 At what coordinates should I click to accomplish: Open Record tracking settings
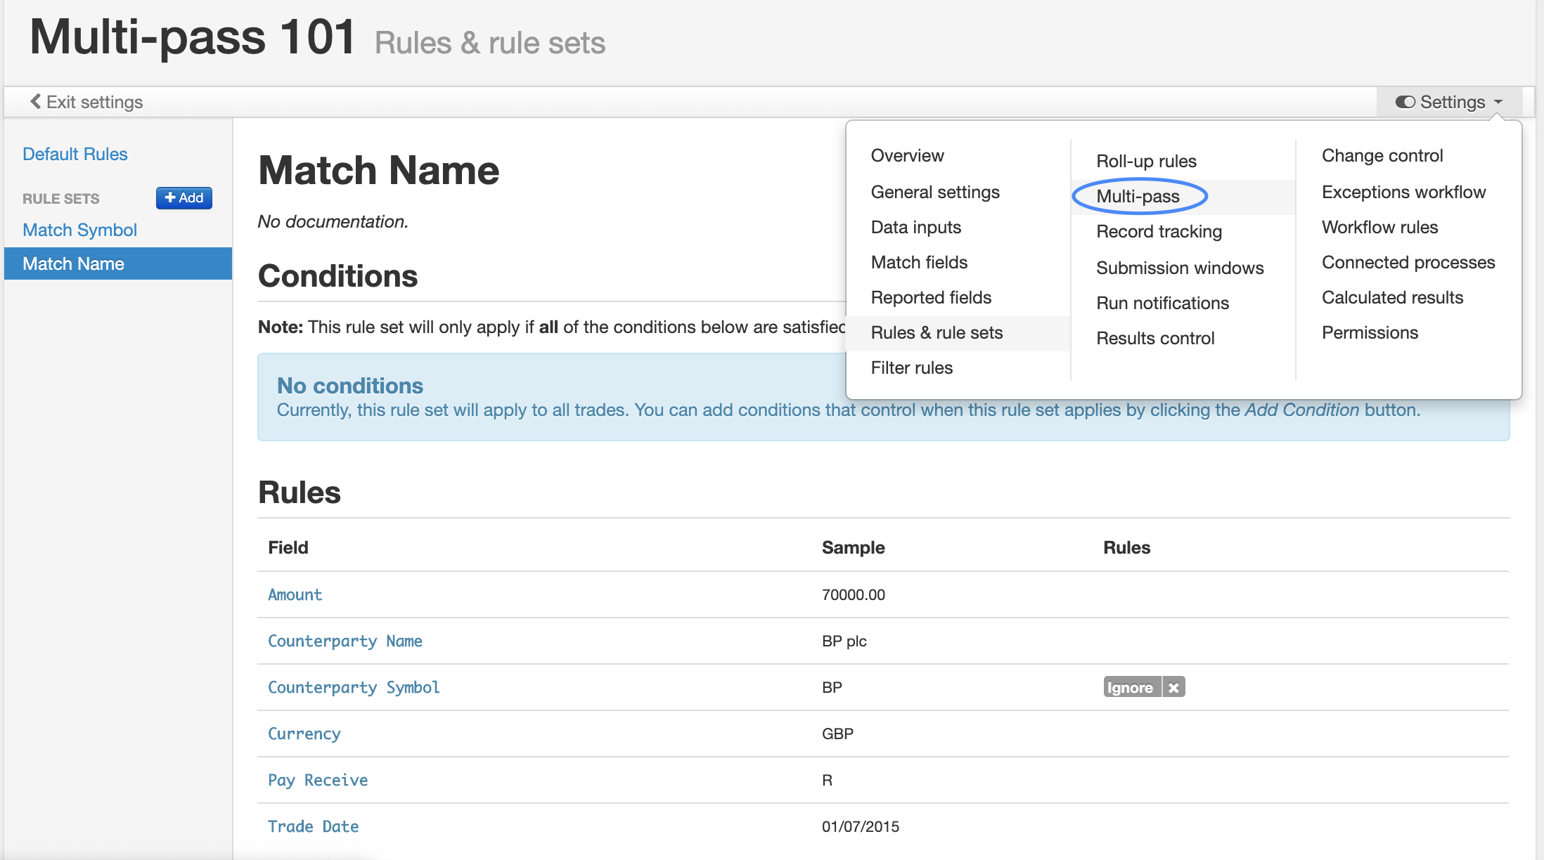point(1159,231)
